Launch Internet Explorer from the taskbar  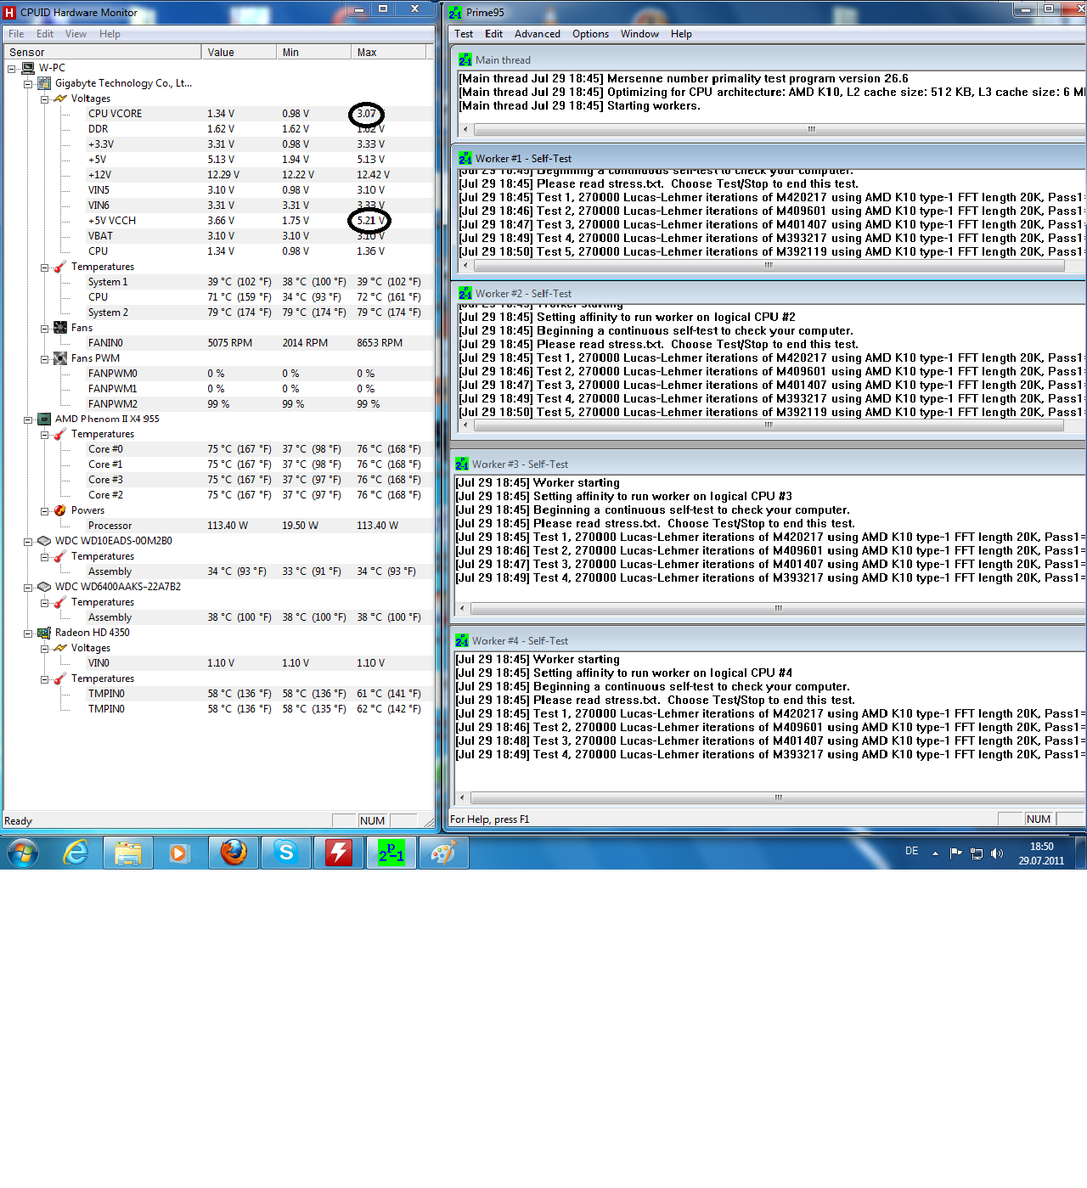point(76,853)
